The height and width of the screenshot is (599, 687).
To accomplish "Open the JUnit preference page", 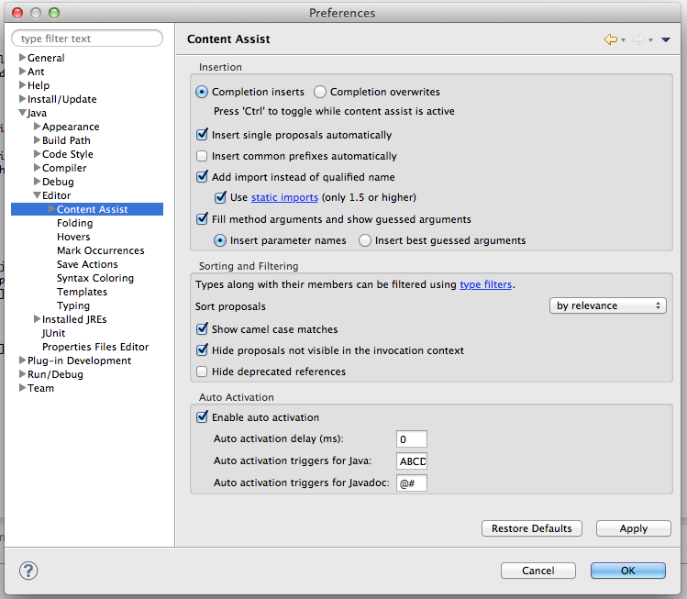I will tap(53, 333).
